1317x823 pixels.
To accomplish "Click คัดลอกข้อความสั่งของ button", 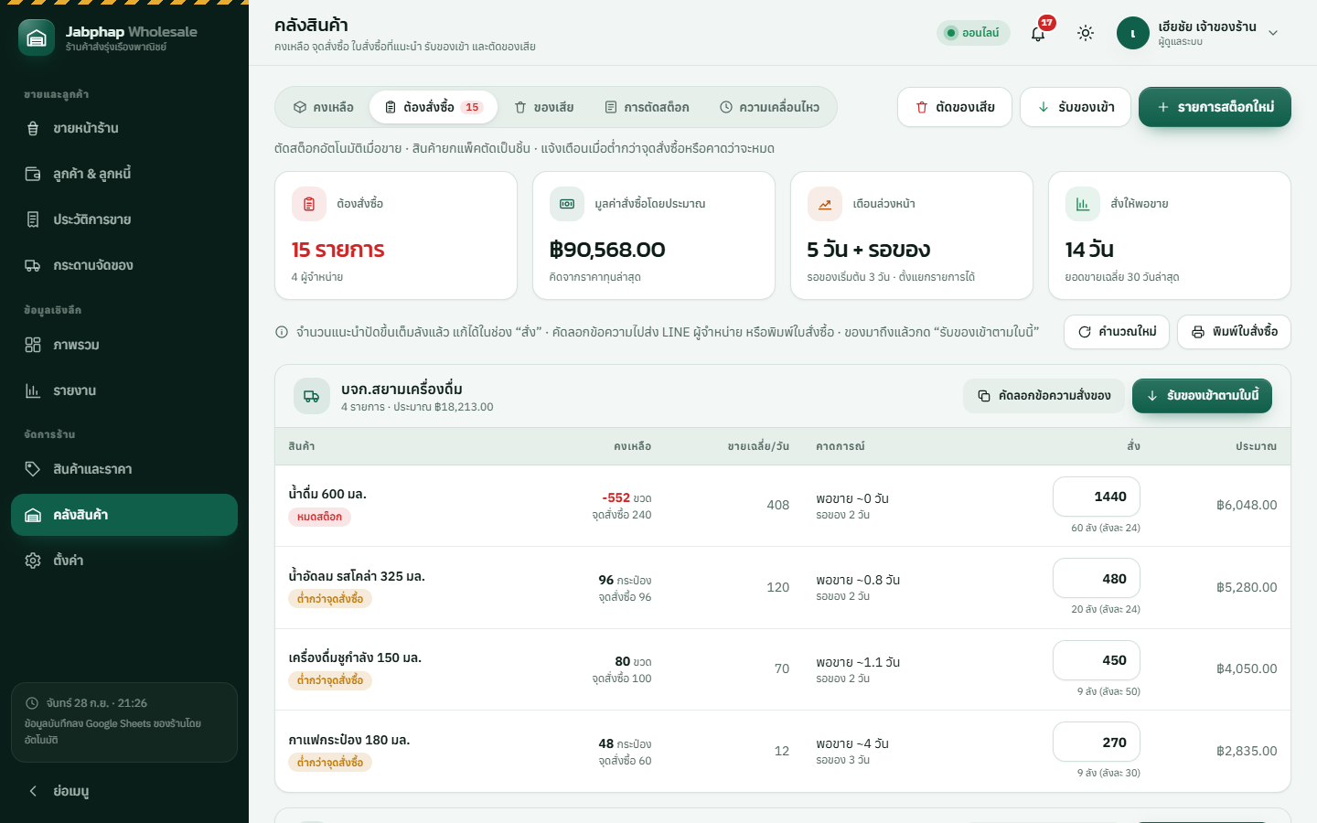I will point(1044,396).
